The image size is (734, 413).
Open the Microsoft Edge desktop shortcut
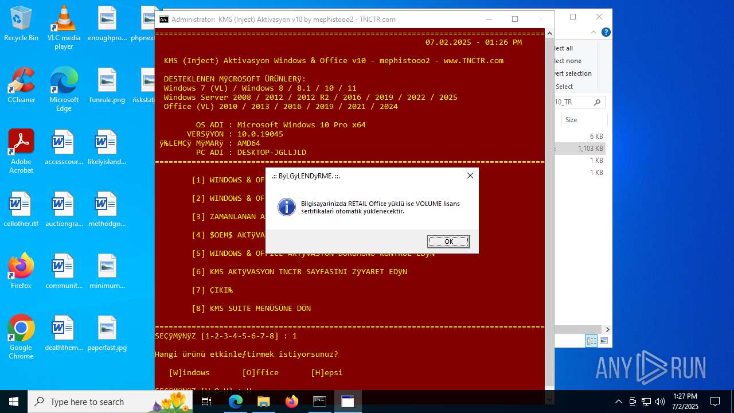point(64,89)
